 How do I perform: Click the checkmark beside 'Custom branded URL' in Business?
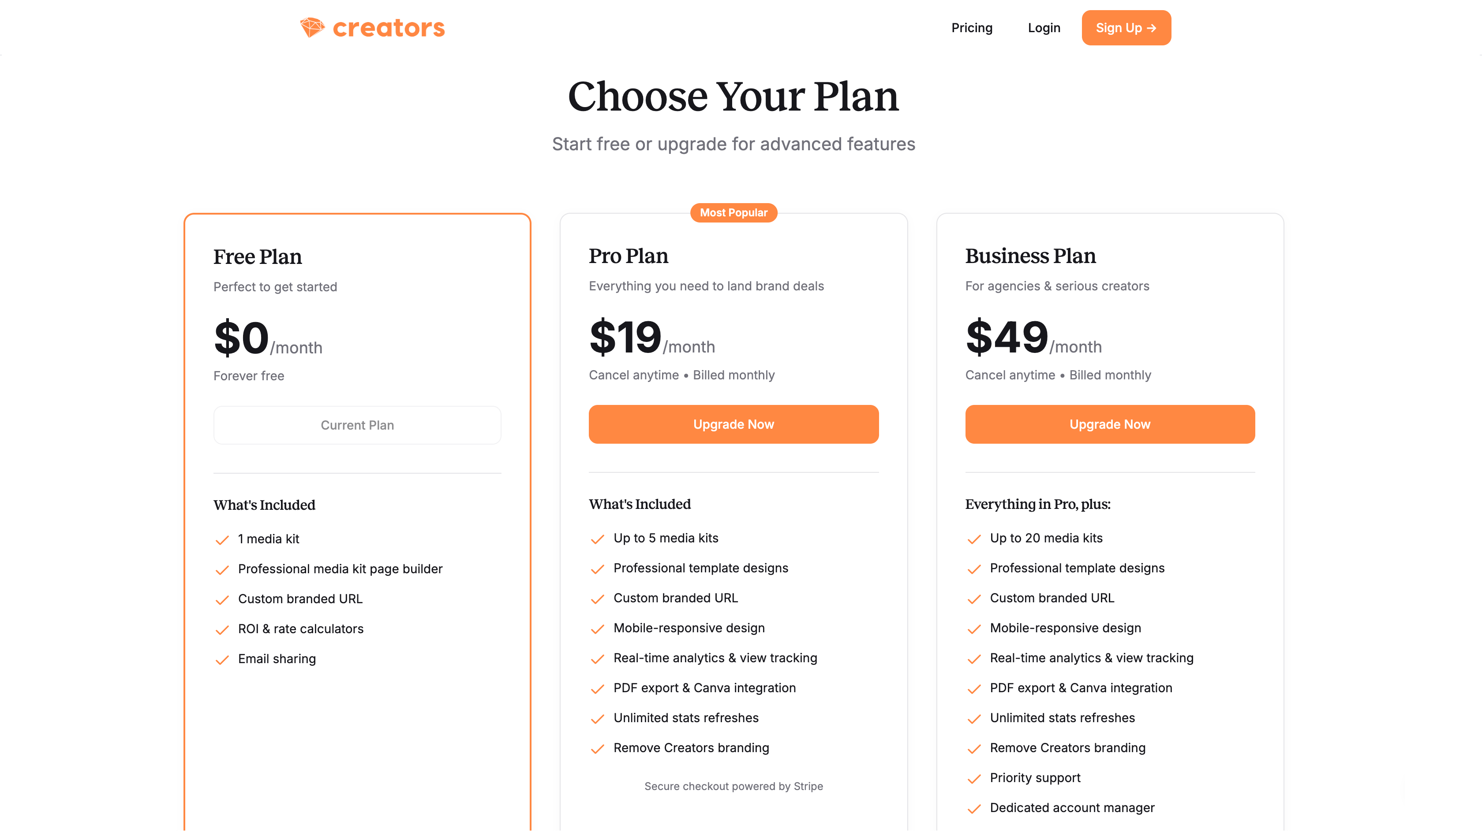[x=974, y=599]
